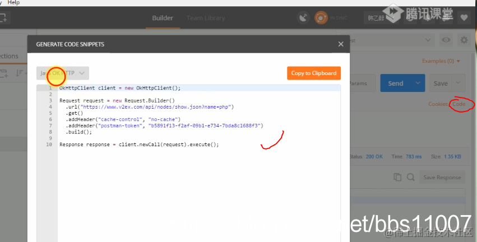Click the Request.Builder() code line
This screenshot has width=477, height=242.
tap(117, 100)
